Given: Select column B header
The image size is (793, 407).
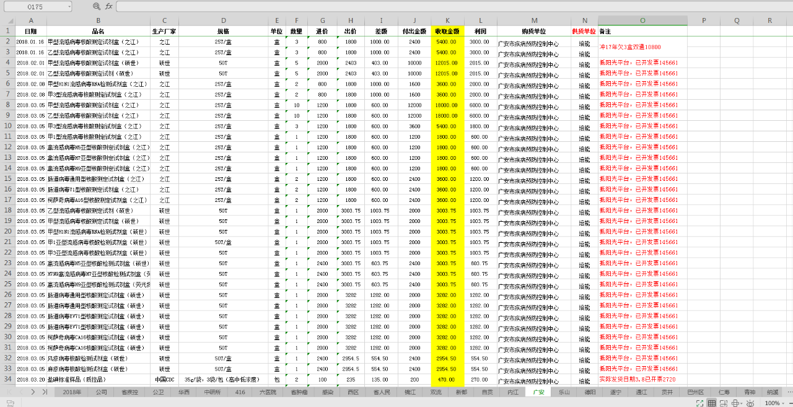Looking at the screenshot, I should click(x=98, y=20).
